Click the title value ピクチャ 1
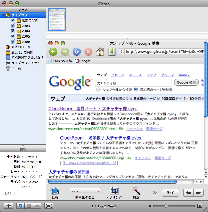208x212 pixels. click(29, 157)
